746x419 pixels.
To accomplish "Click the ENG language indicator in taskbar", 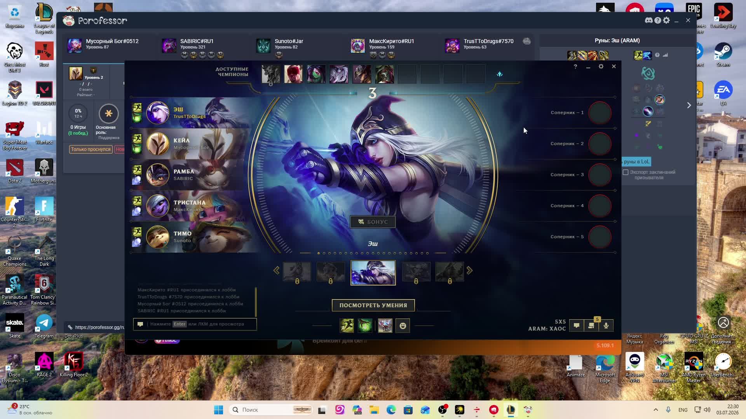I will coord(683,410).
